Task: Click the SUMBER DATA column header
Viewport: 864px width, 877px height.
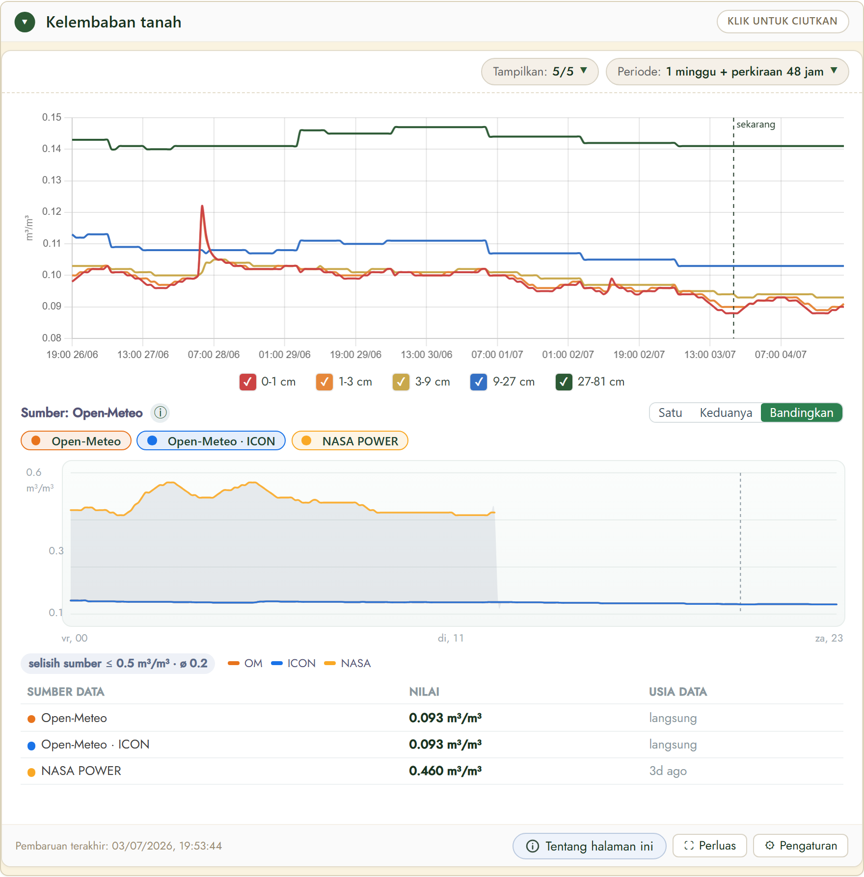Action: (66, 692)
